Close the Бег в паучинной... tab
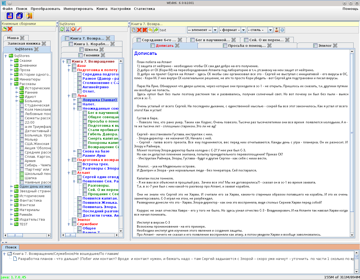The width and height of the screenshot is (360, 280). (234, 40)
